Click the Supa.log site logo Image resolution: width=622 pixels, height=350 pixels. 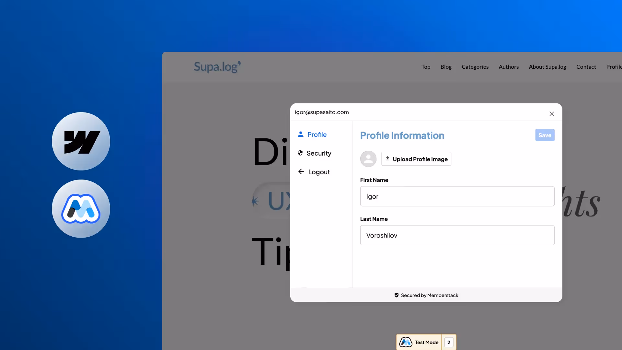(x=217, y=67)
